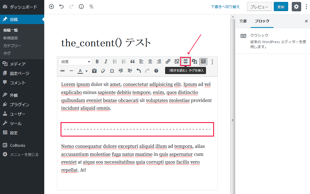Open the プラグイン menu
The width and height of the screenshot is (310, 194).
22,104
